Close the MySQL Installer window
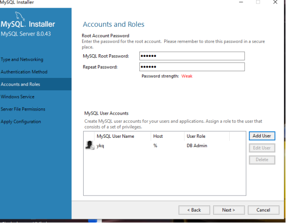Image resolution: width=286 pixels, height=223 pixels. tap(275, 2)
